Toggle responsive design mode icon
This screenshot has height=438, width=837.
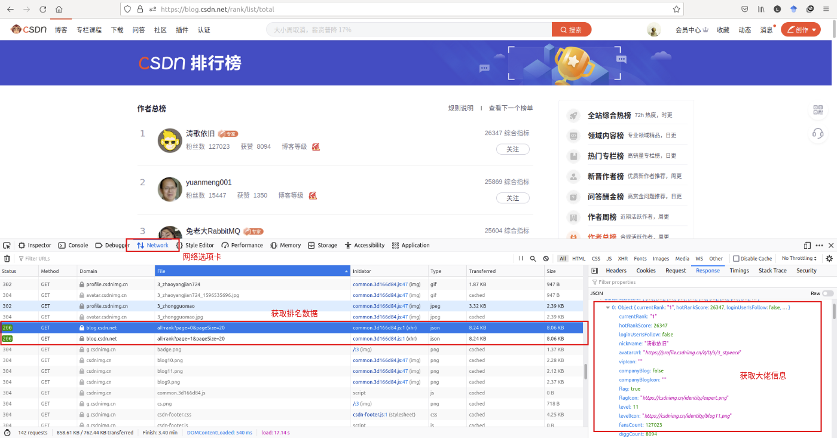807,246
